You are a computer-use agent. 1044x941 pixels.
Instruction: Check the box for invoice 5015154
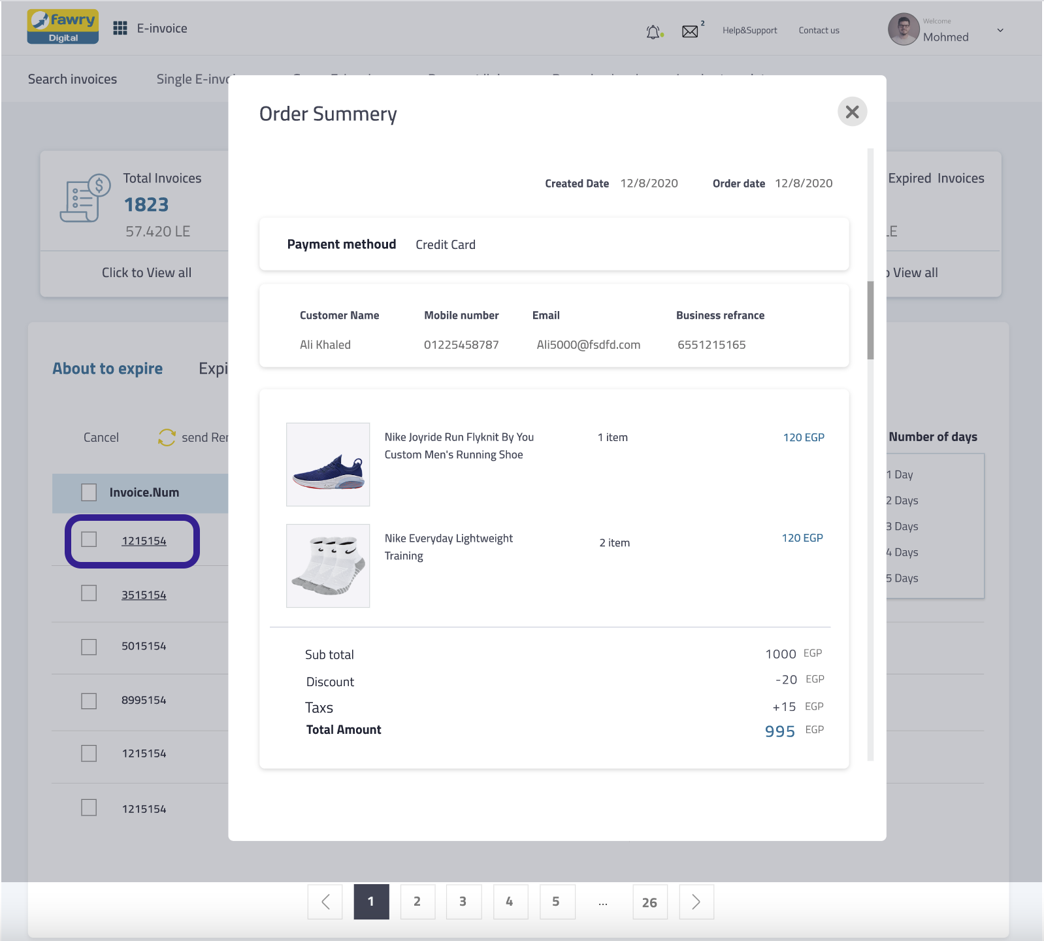pos(89,647)
